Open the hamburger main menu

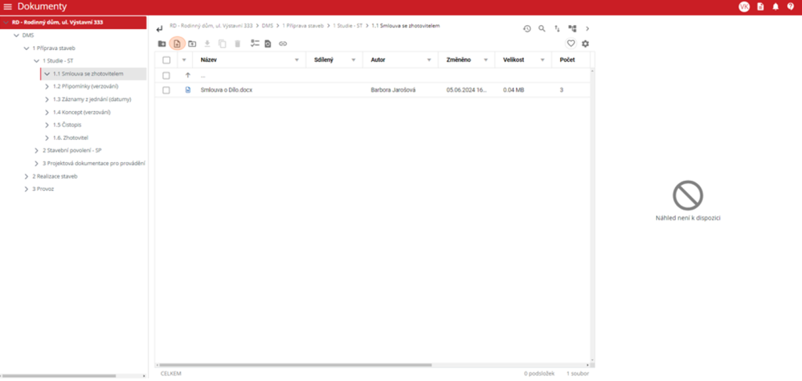[x=8, y=6]
